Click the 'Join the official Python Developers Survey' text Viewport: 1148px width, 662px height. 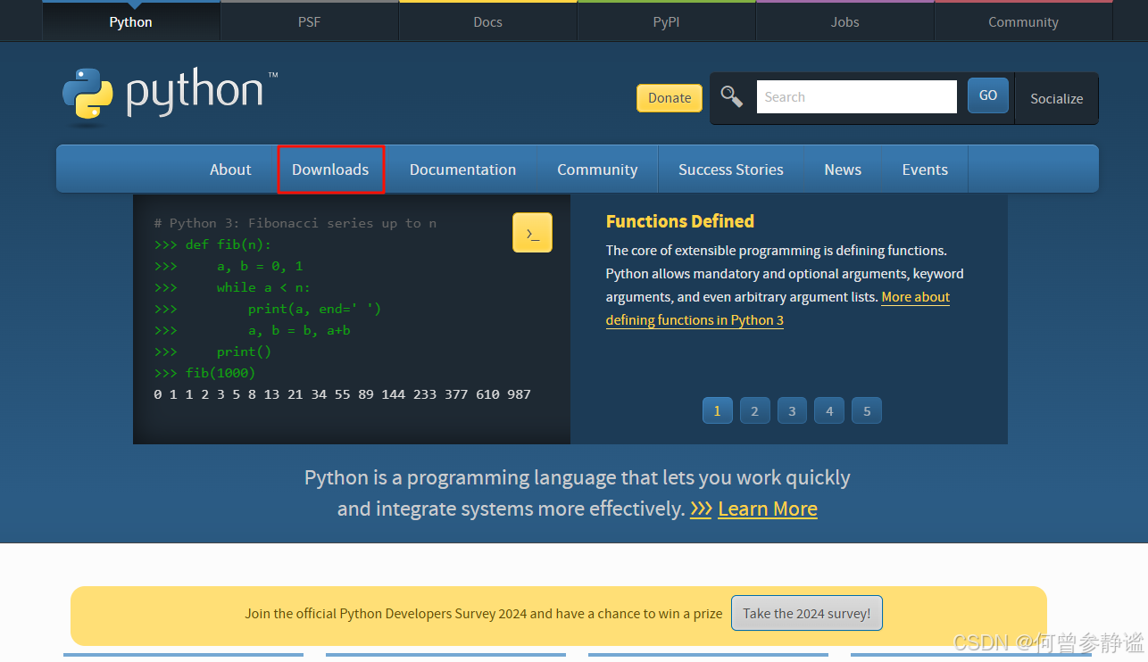484,614
